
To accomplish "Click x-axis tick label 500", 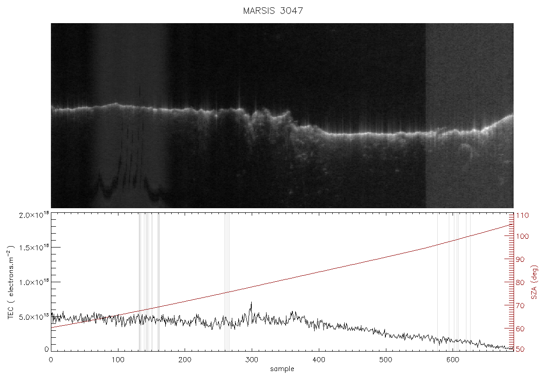I will pyautogui.click(x=385, y=359).
